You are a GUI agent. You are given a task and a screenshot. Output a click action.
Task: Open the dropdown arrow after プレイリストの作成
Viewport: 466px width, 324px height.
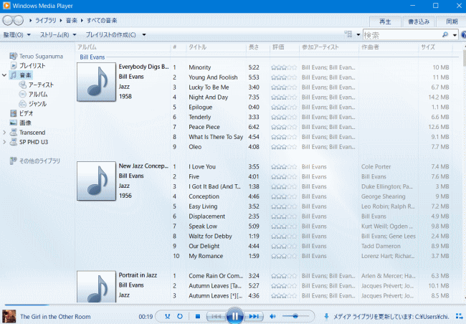pos(144,35)
